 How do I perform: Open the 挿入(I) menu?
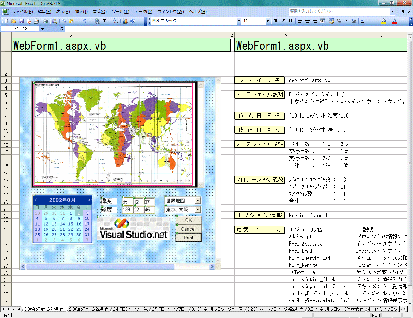[81, 12]
